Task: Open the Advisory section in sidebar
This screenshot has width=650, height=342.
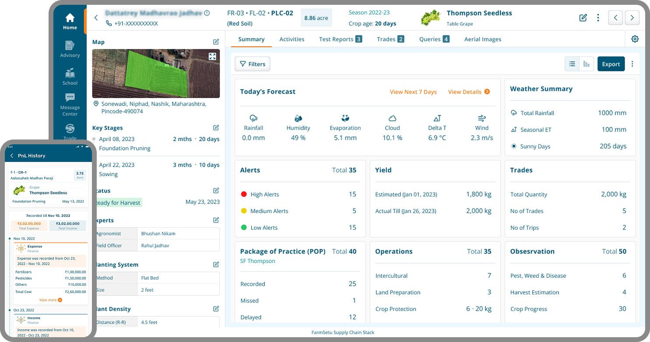Action: coord(70,49)
